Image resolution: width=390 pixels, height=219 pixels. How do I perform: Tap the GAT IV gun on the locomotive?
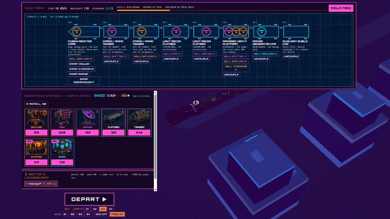click(77, 31)
